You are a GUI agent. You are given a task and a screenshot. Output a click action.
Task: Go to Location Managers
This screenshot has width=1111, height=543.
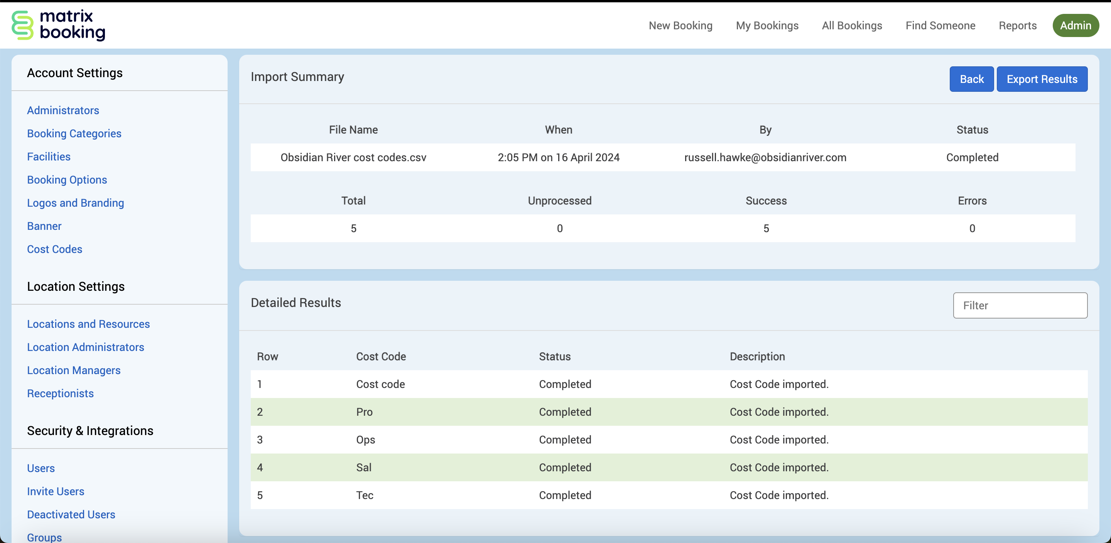(74, 370)
